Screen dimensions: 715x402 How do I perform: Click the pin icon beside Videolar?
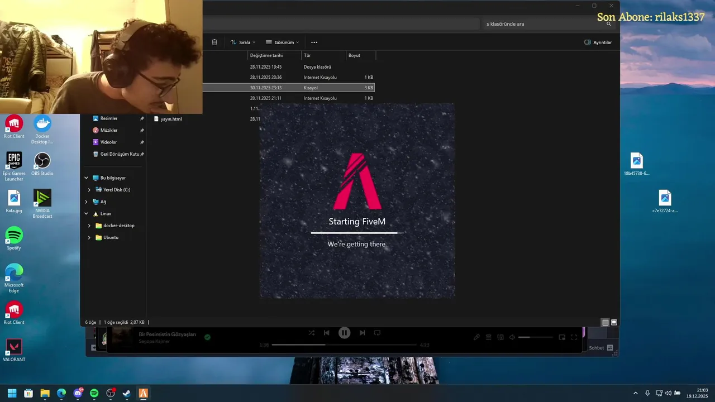[142, 142]
